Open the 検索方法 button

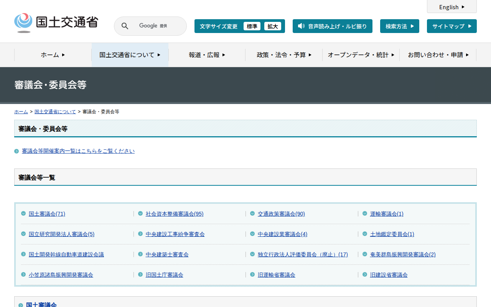click(x=399, y=26)
